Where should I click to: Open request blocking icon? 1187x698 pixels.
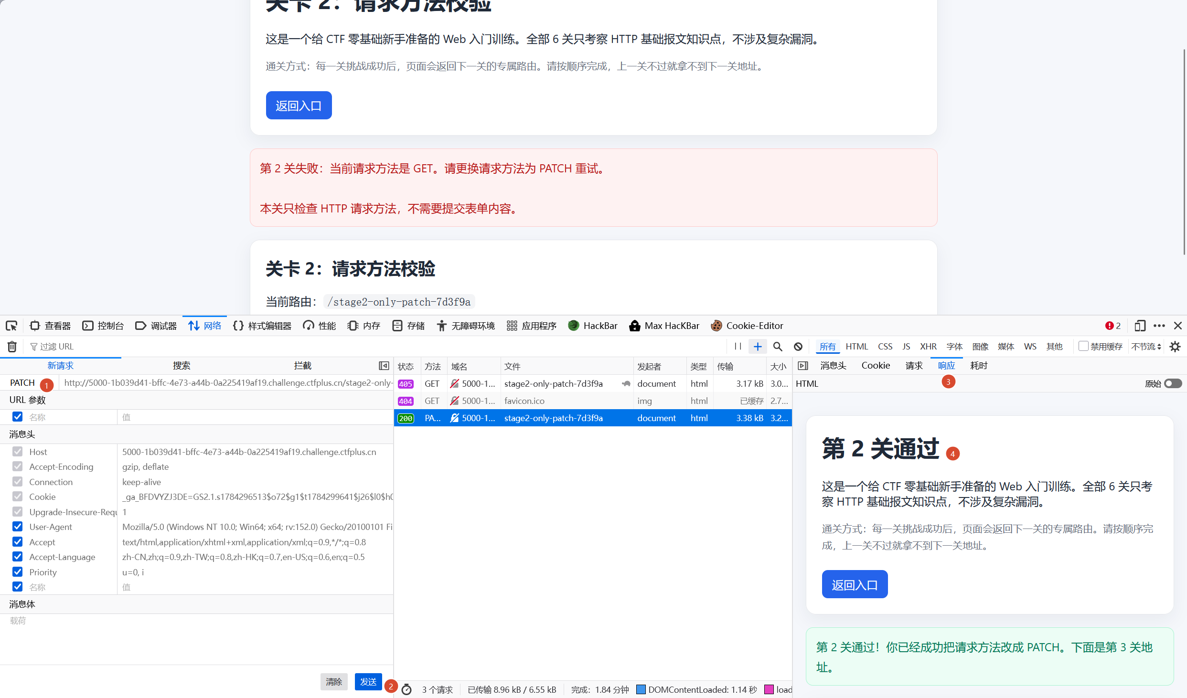(x=798, y=347)
